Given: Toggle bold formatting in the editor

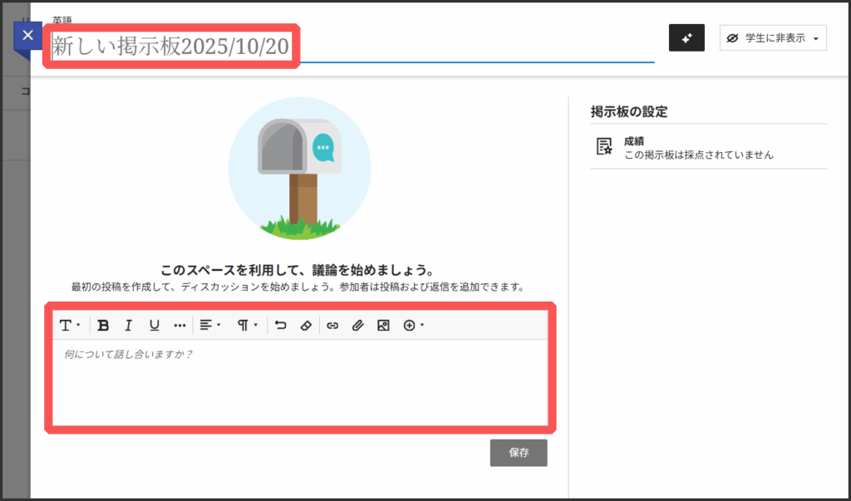Looking at the screenshot, I should tap(103, 326).
